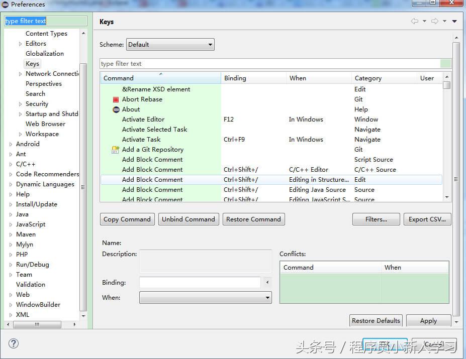
Task: Click the Filters button
Action: pyautogui.click(x=376, y=219)
